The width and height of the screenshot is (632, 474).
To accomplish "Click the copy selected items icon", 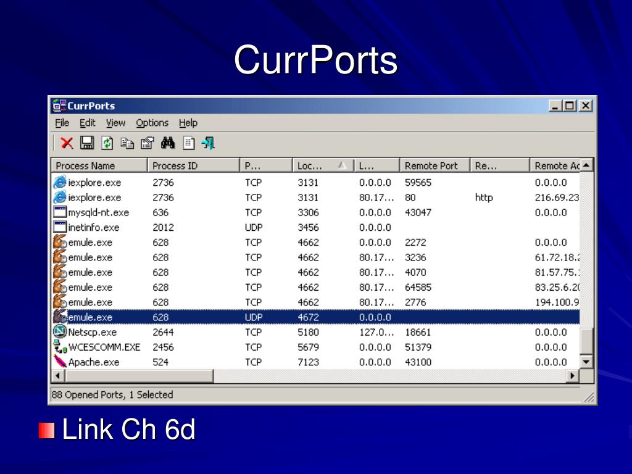I will [x=127, y=143].
